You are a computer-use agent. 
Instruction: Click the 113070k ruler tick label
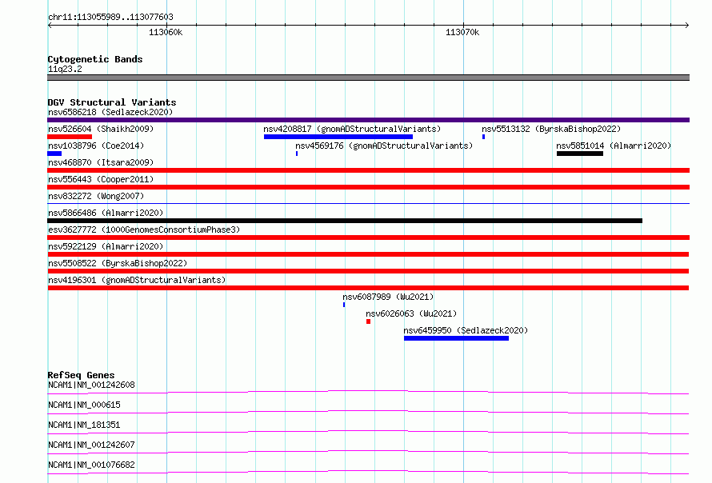pyautogui.click(x=462, y=32)
